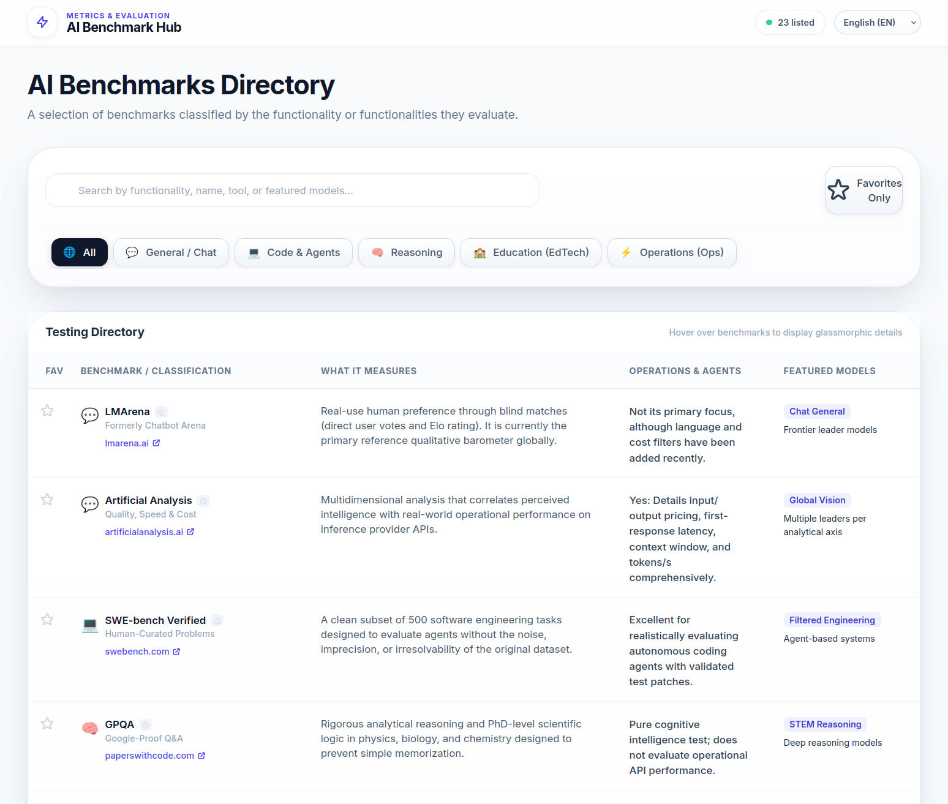Click the chat bubble icon beside Artificial Analysis
Viewport: 948px width, 804px height.
(90, 505)
